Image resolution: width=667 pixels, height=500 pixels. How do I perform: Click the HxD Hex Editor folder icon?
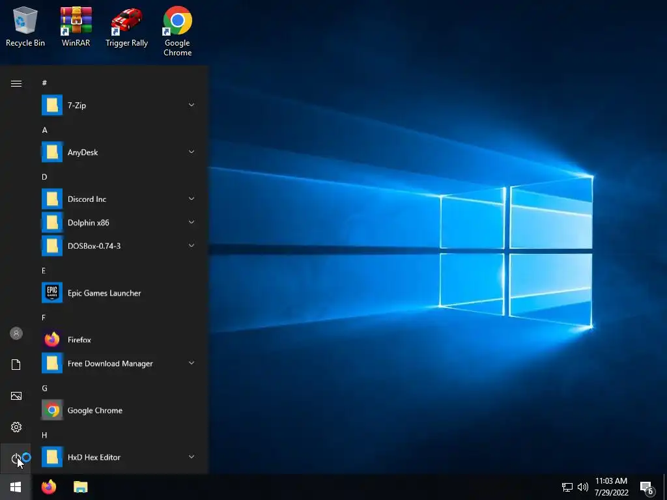52,457
